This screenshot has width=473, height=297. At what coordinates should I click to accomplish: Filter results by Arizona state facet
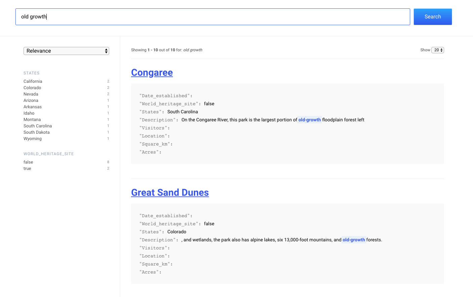pyautogui.click(x=31, y=100)
